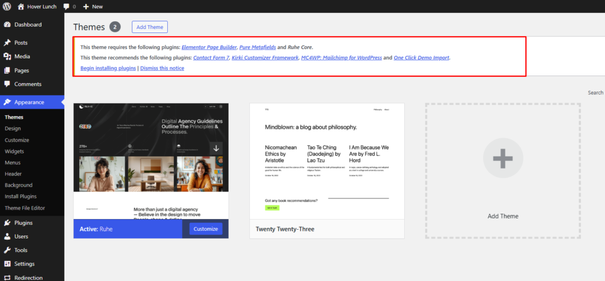Open Contact Form 7 plugin link
The height and width of the screenshot is (281, 605).
[x=211, y=58]
